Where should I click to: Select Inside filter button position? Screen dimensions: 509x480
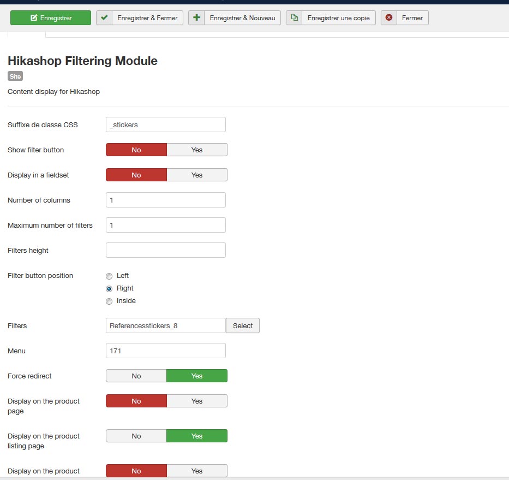tap(109, 301)
